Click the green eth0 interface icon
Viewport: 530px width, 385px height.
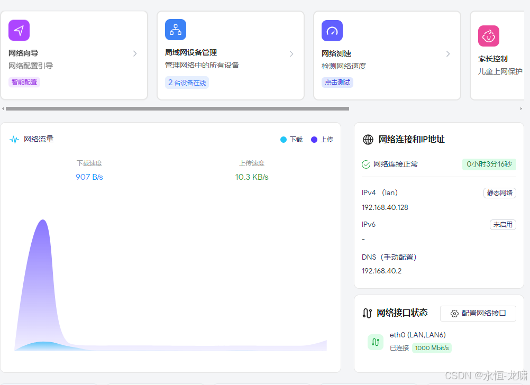click(375, 342)
